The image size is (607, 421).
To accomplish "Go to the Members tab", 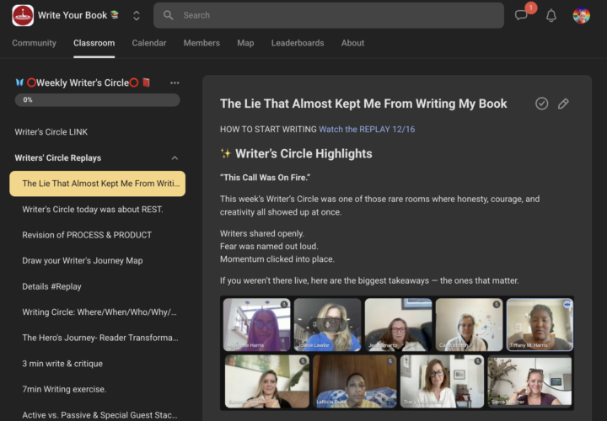I will pyautogui.click(x=201, y=43).
